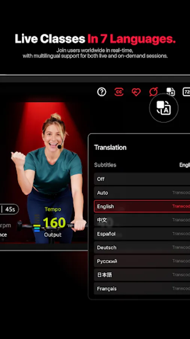Click the large circled translation icon
Image resolution: width=190 pixels, height=339 pixels.
[164, 108]
